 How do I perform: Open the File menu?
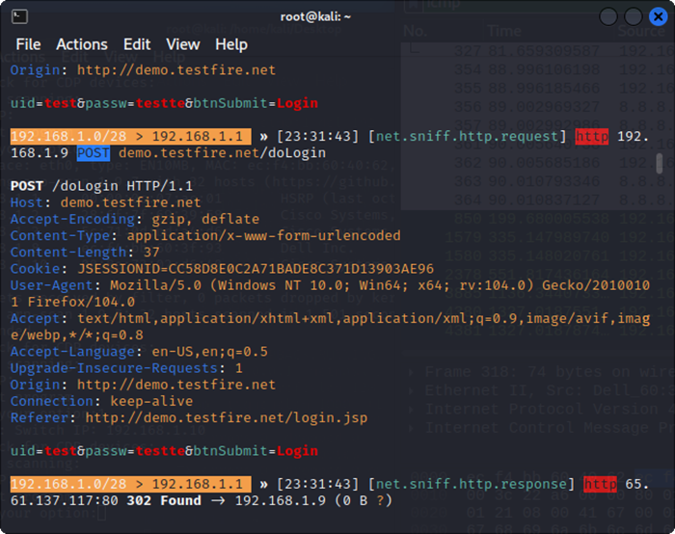[x=28, y=44]
